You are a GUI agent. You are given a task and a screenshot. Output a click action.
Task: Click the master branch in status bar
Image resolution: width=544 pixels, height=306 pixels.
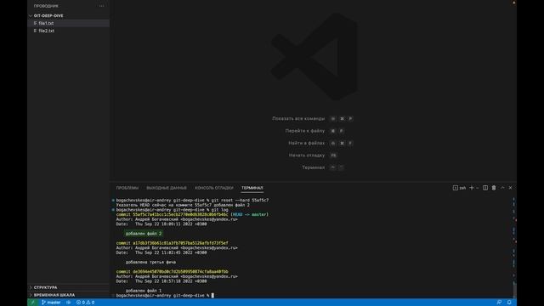point(51,303)
